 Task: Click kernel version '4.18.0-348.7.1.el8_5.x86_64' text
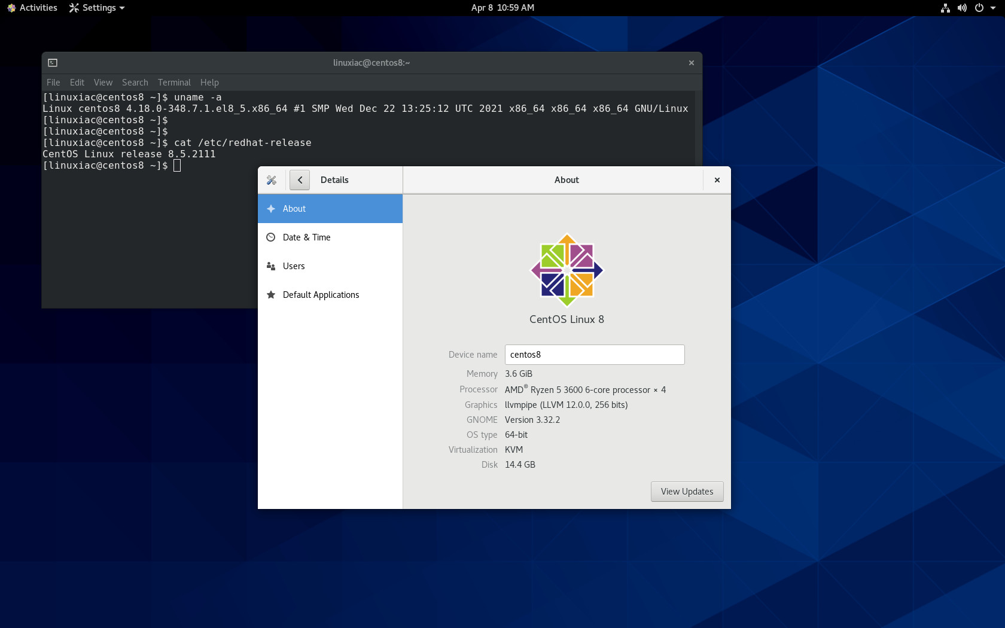click(207, 109)
